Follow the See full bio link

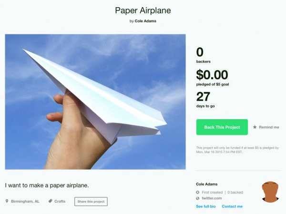click(206, 206)
